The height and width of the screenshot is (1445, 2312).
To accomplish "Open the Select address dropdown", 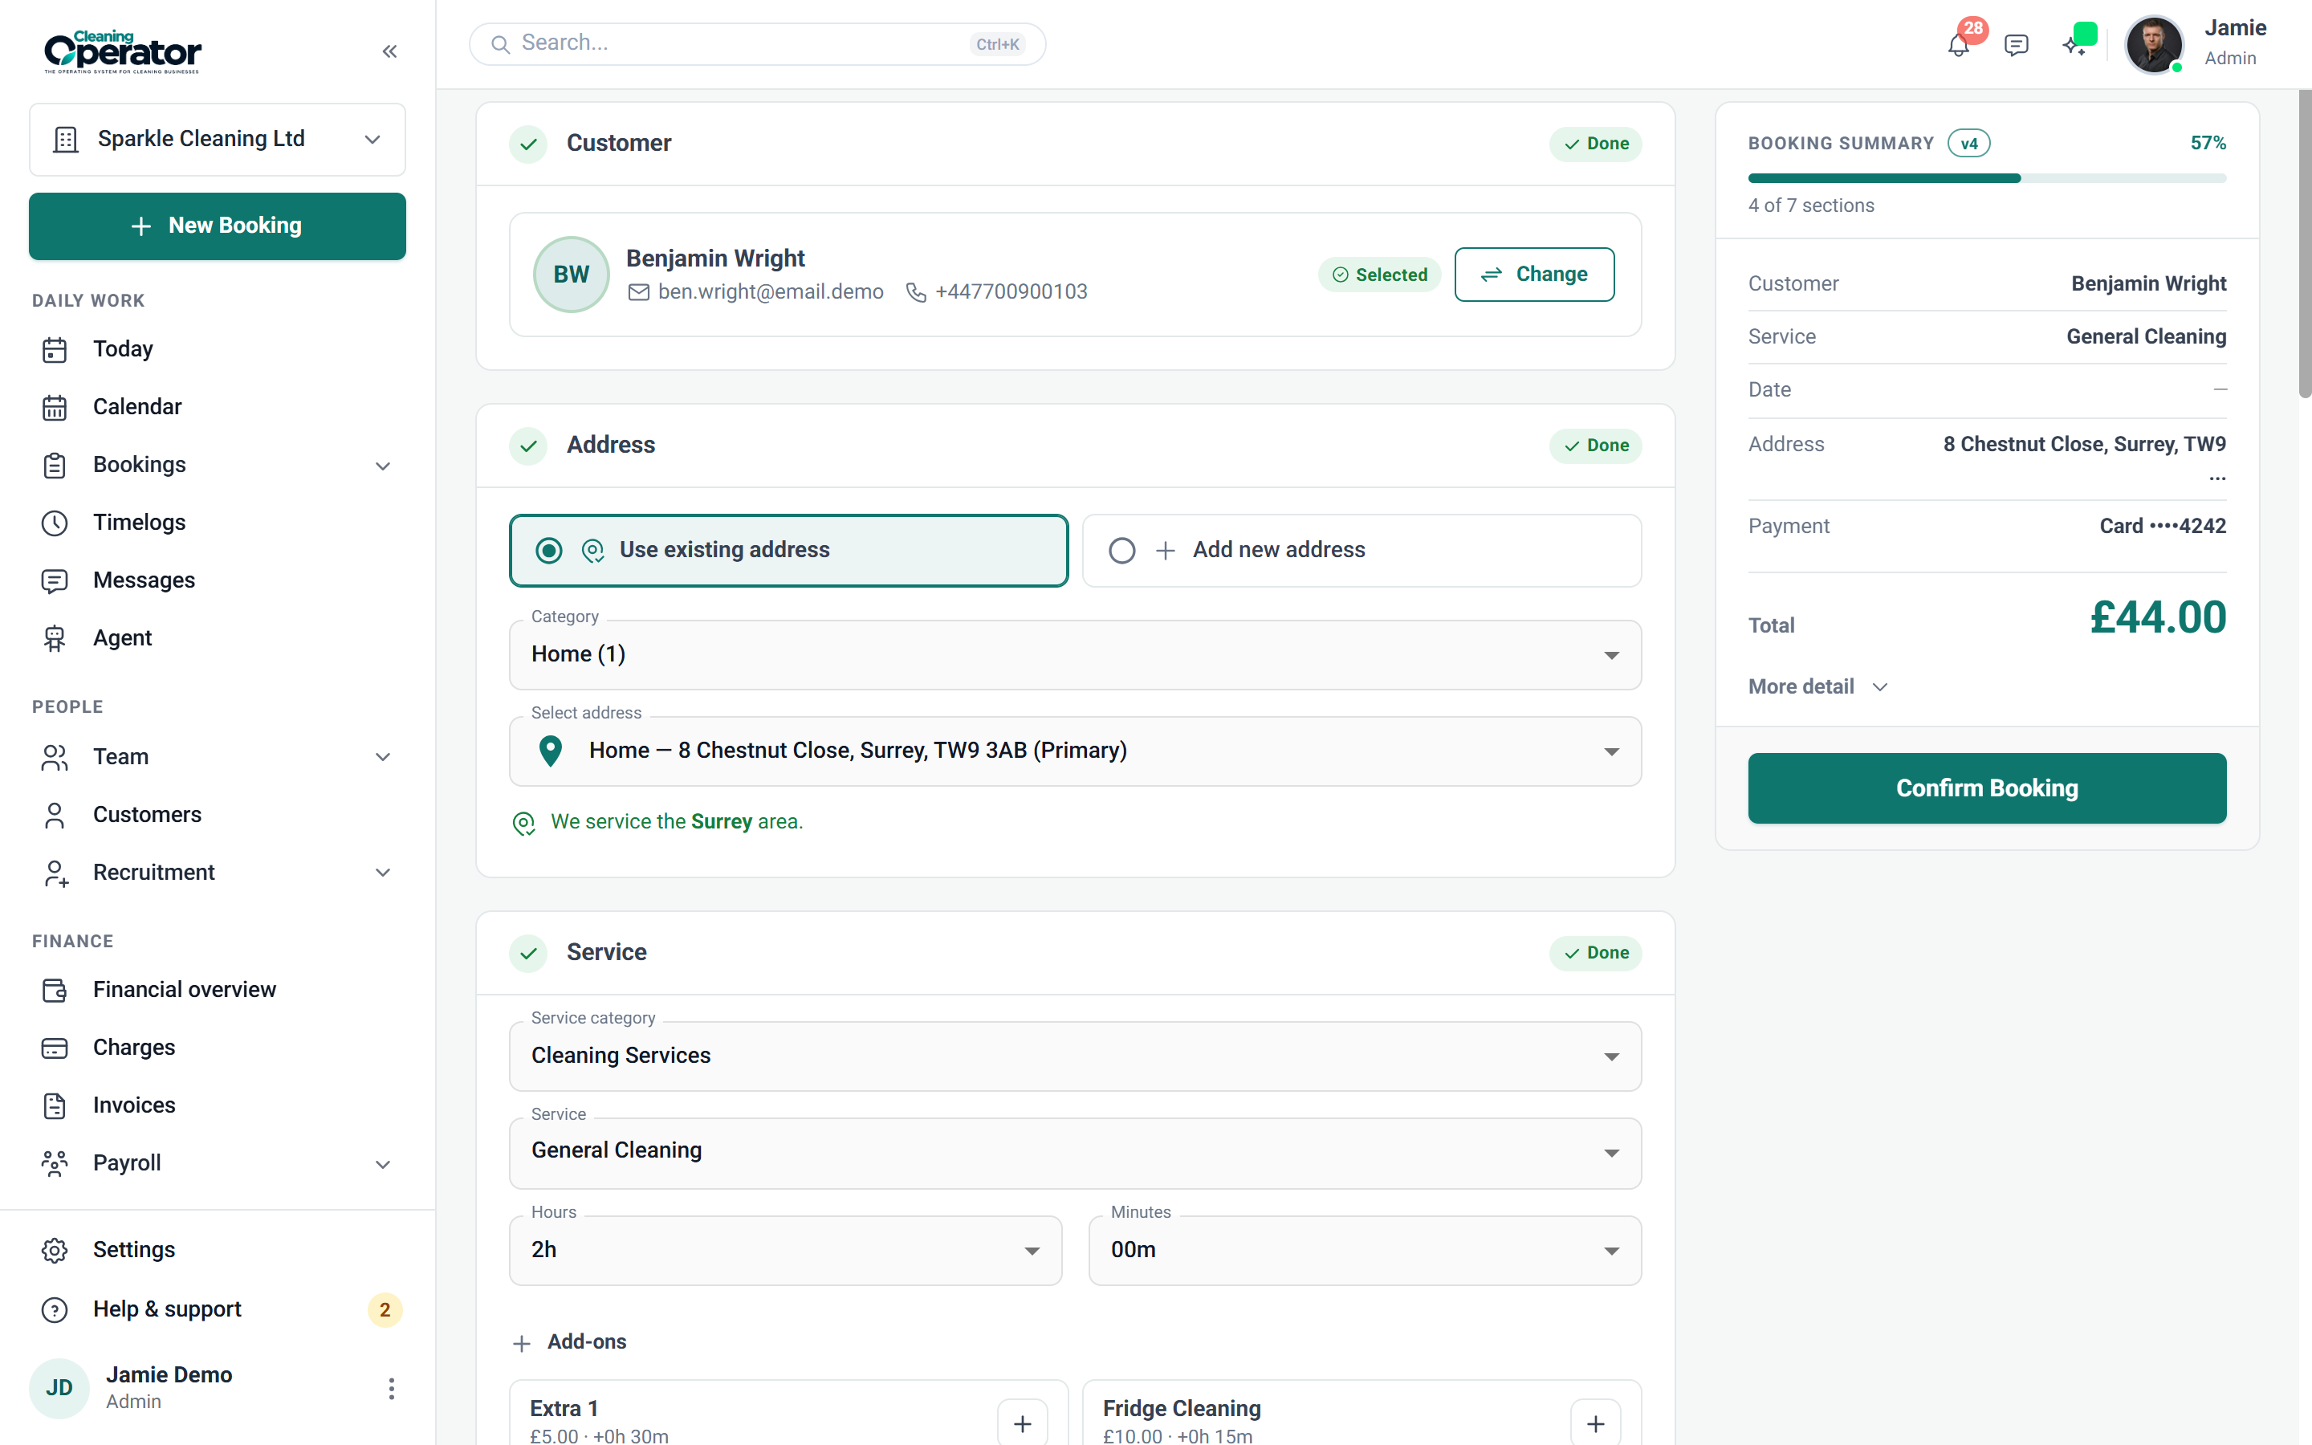I will (1075, 751).
